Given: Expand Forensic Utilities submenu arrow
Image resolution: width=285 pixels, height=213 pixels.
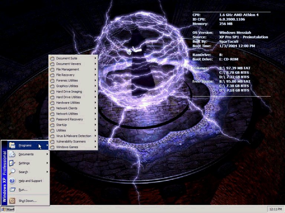Looking at the screenshot, I should (x=95, y=80).
